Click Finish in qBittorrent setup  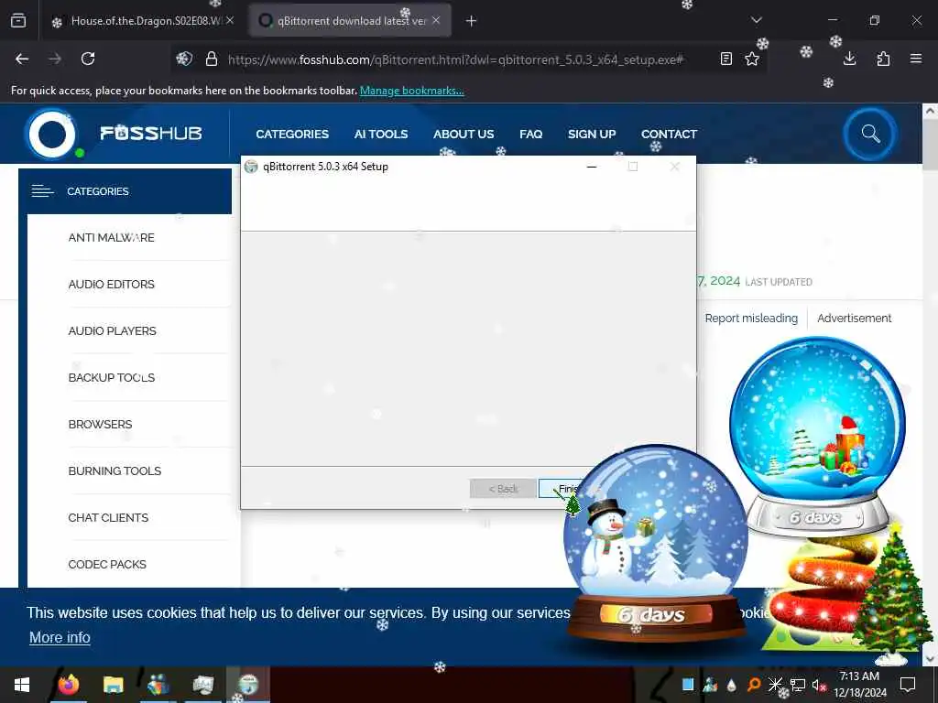558,489
